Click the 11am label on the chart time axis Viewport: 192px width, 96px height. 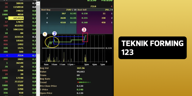tap(62, 65)
